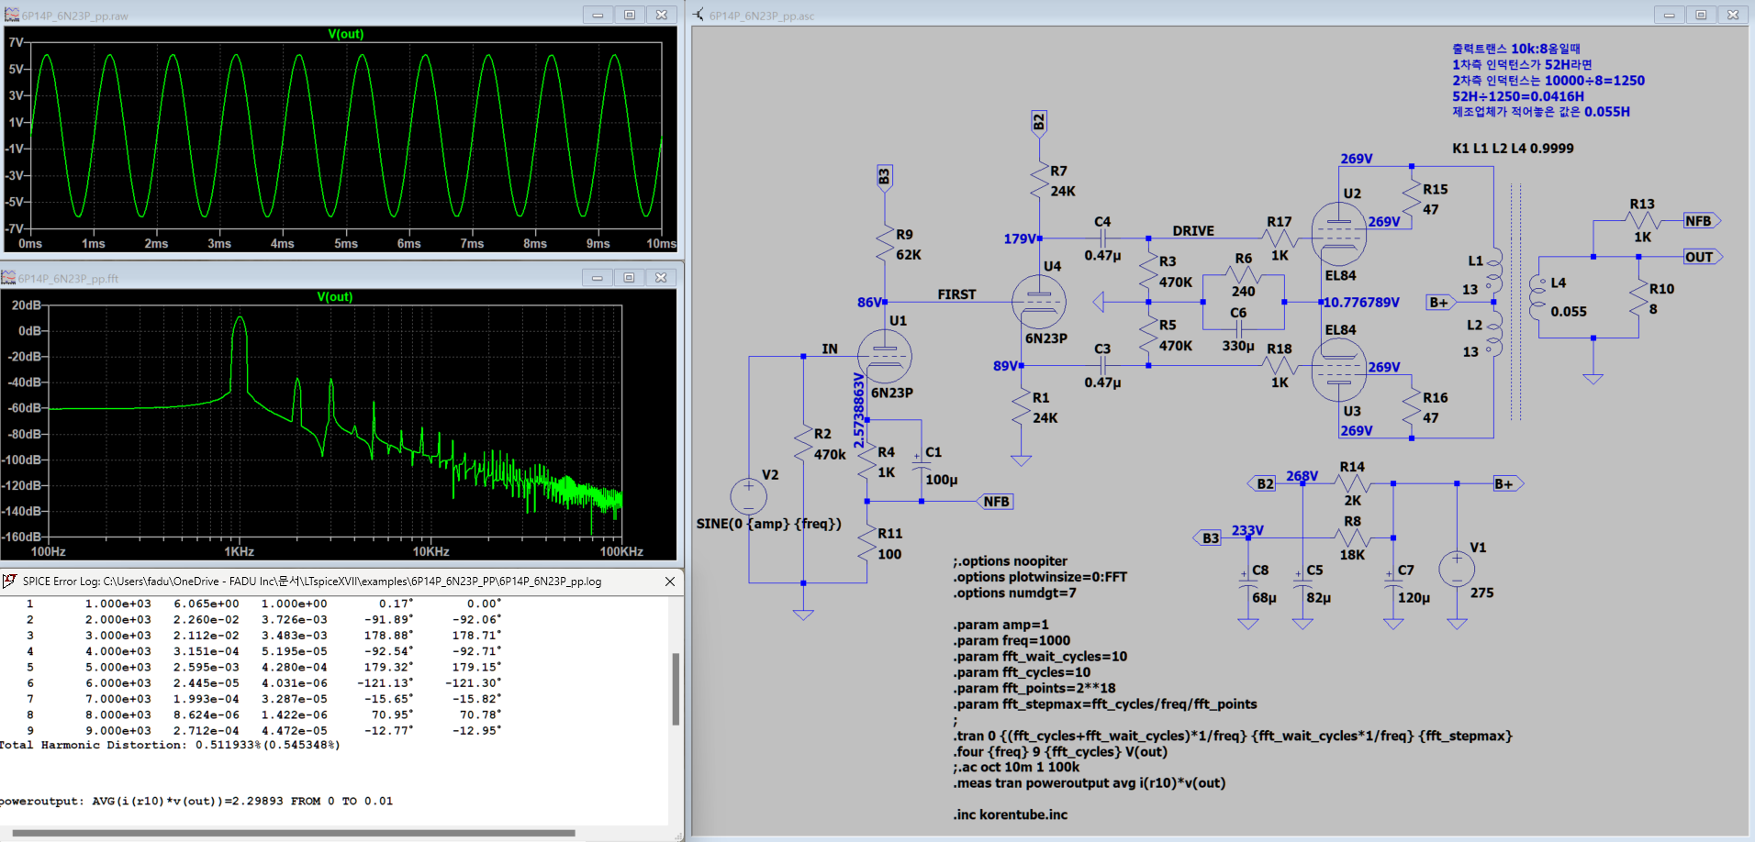Viewport: 1755px width, 842px height.
Task: Select the 100µ capacitor C1
Action: point(922,466)
